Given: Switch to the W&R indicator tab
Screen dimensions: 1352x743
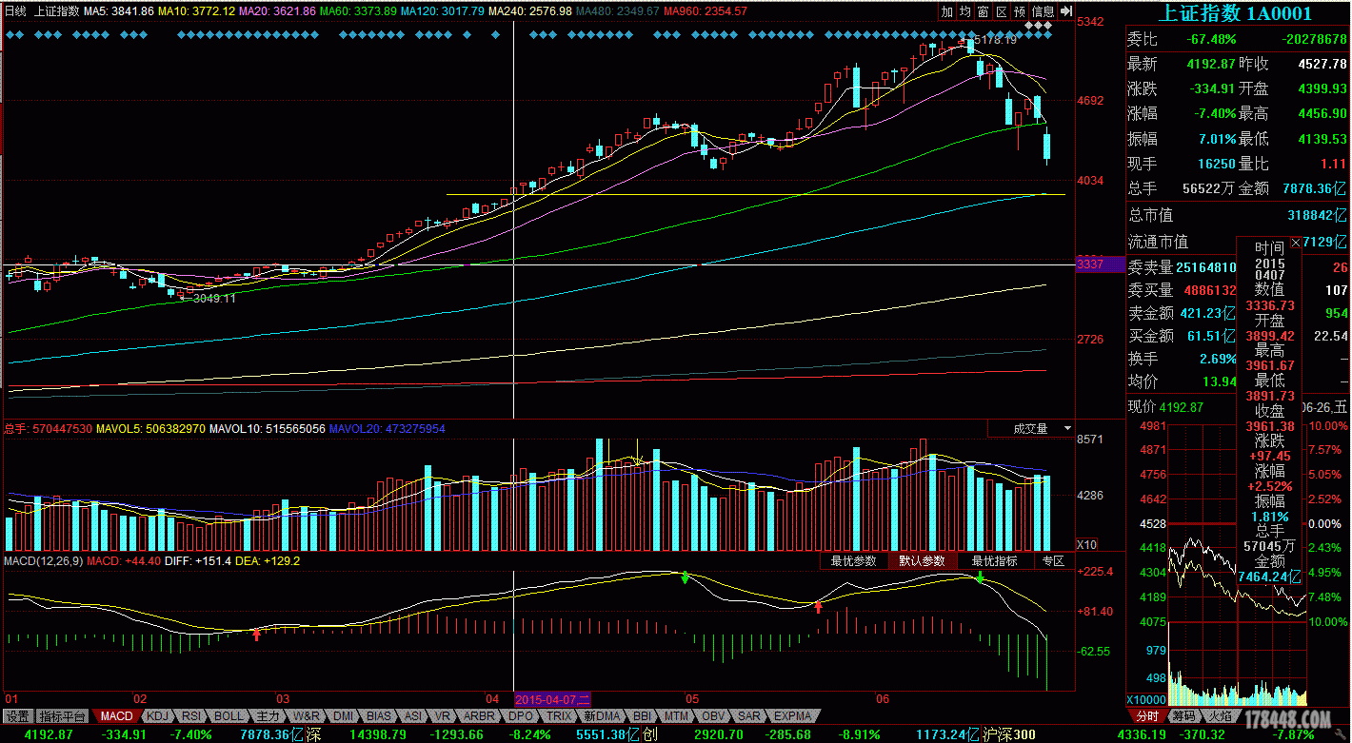Looking at the screenshot, I should [x=306, y=716].
